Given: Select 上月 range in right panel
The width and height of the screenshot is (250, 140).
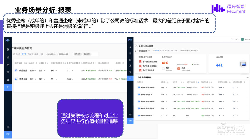Looking at the screenshot, I should (176, 50).
